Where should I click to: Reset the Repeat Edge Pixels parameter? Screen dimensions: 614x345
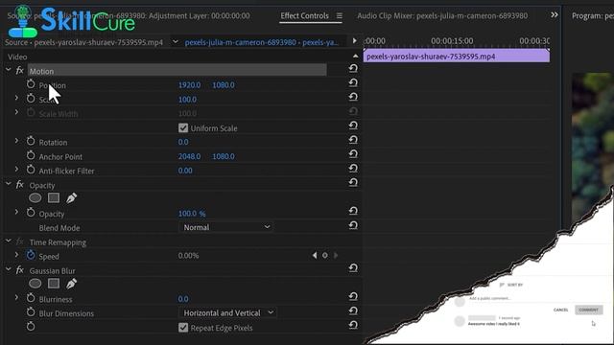(353, 325)
